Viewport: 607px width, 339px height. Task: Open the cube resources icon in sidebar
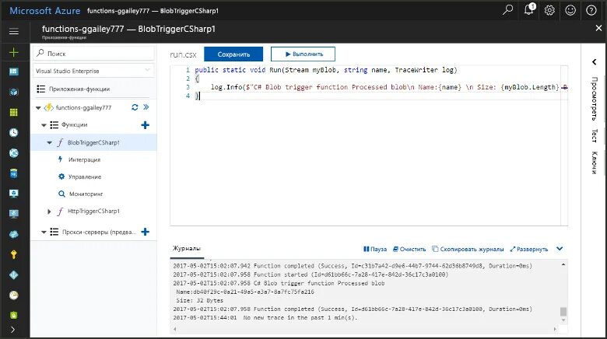[x=14, y=92]
